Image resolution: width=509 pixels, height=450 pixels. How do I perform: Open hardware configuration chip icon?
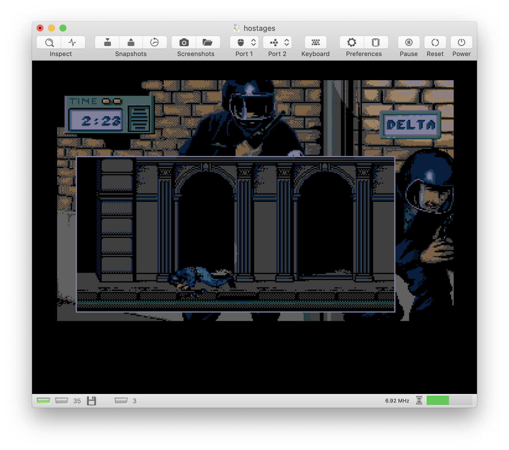click(x=376, y=43)
